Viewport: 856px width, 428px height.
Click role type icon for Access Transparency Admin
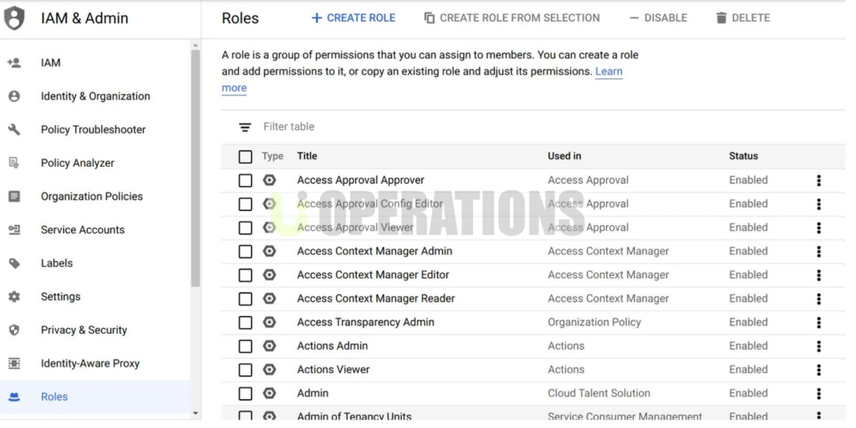click(269, 322)
